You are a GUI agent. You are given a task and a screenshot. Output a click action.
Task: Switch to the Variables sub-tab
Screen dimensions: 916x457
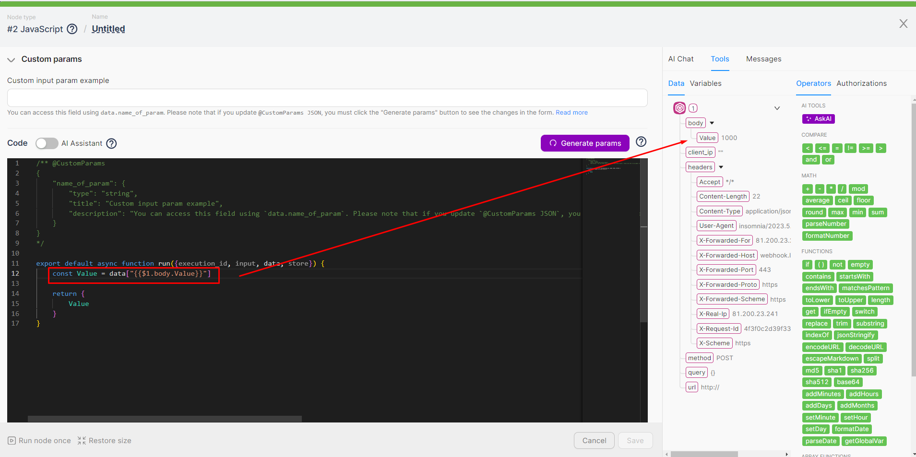pos(705,83)
